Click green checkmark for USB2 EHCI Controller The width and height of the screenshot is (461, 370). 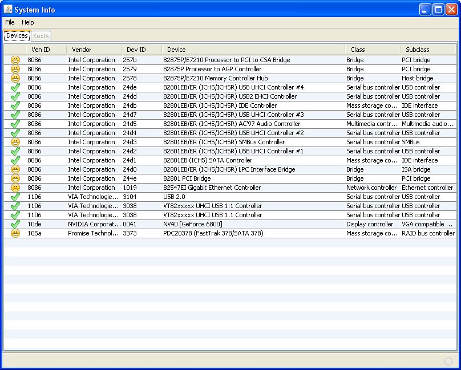click(x=15, y=96)
